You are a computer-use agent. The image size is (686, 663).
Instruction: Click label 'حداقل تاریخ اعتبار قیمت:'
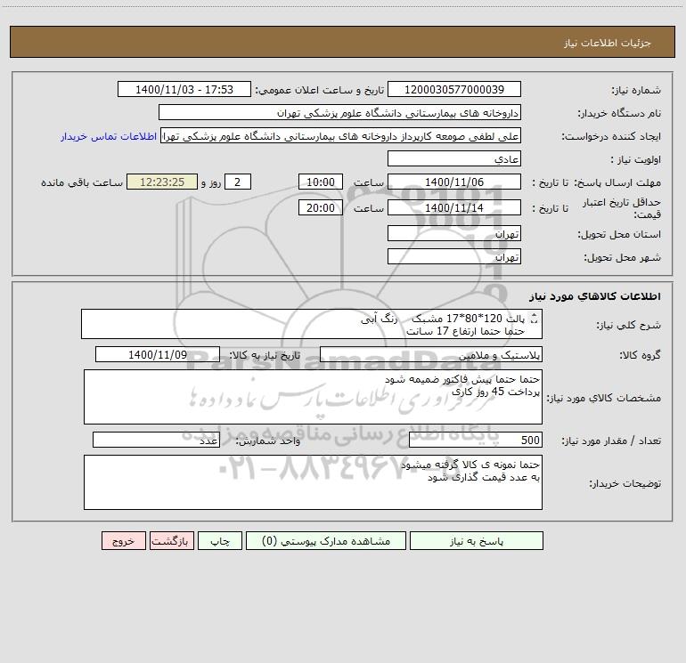[622, 208]
